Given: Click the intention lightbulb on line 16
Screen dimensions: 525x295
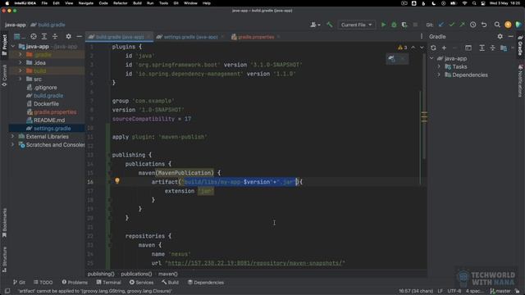Looking at the screenshot, I should tap(117, 180).
